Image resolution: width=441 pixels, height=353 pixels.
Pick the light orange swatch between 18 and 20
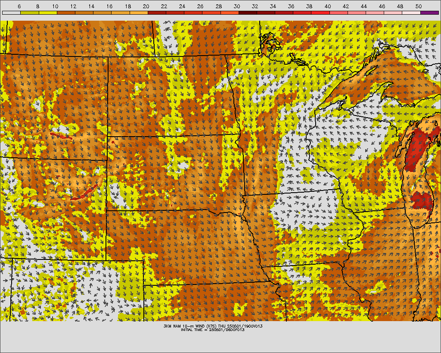click(x=139, y=12)
